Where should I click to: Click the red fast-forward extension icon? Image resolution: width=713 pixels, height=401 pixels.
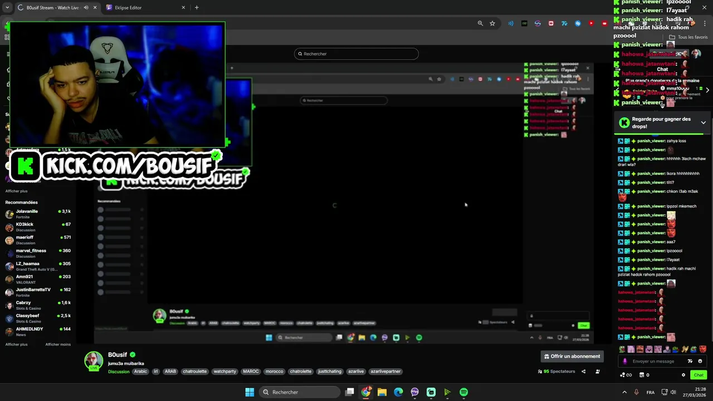point(551,23)
